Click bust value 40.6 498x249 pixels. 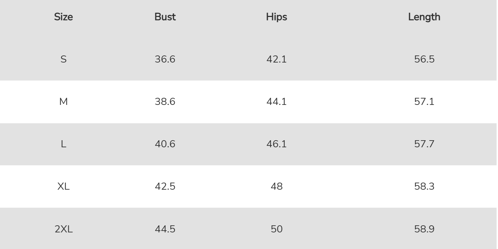(165, 144)
